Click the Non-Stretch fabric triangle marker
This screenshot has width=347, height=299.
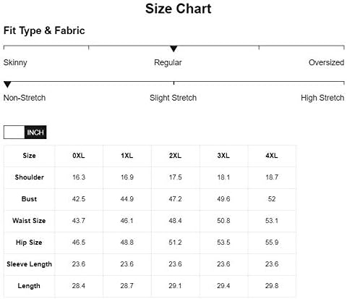[7, 85]
